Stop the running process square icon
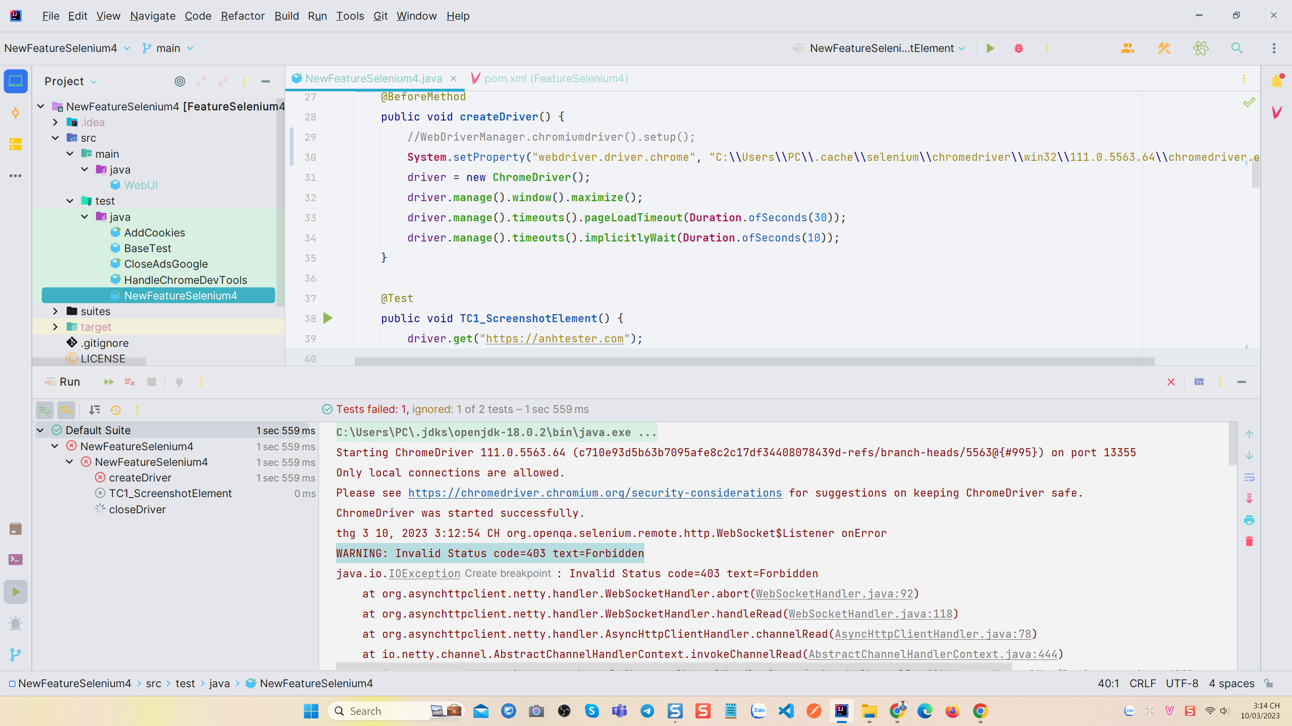Screen dimensions: 1292x726 151,382
